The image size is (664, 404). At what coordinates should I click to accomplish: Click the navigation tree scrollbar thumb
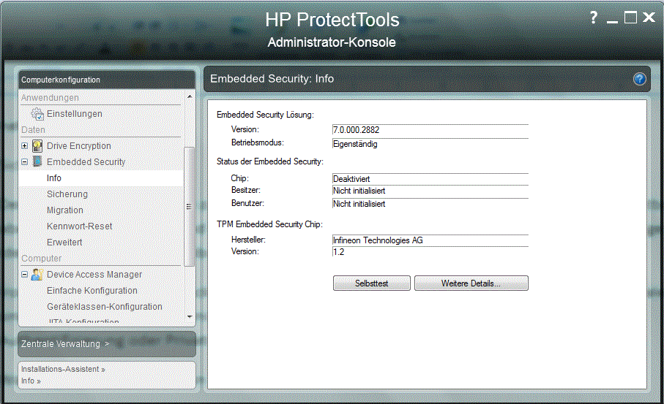pyautogui.click(x=190, y=207)
